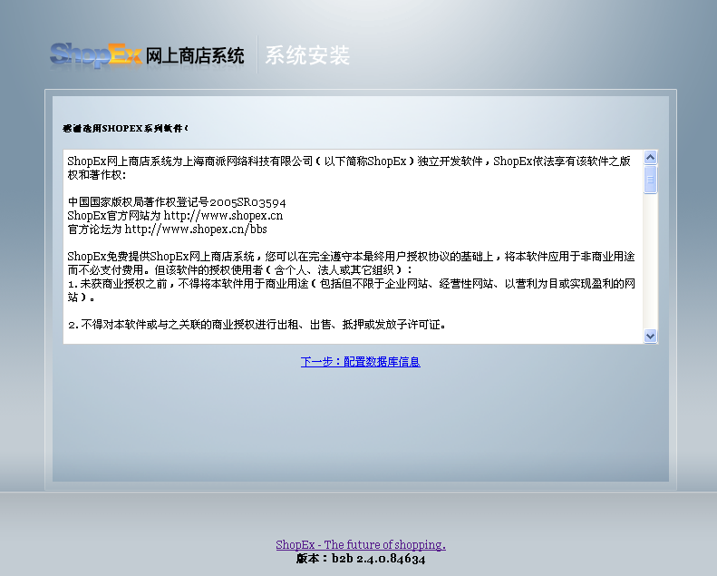
Task: Click the license agreement scrollbar thumb
Action: [x=650, y=180]
